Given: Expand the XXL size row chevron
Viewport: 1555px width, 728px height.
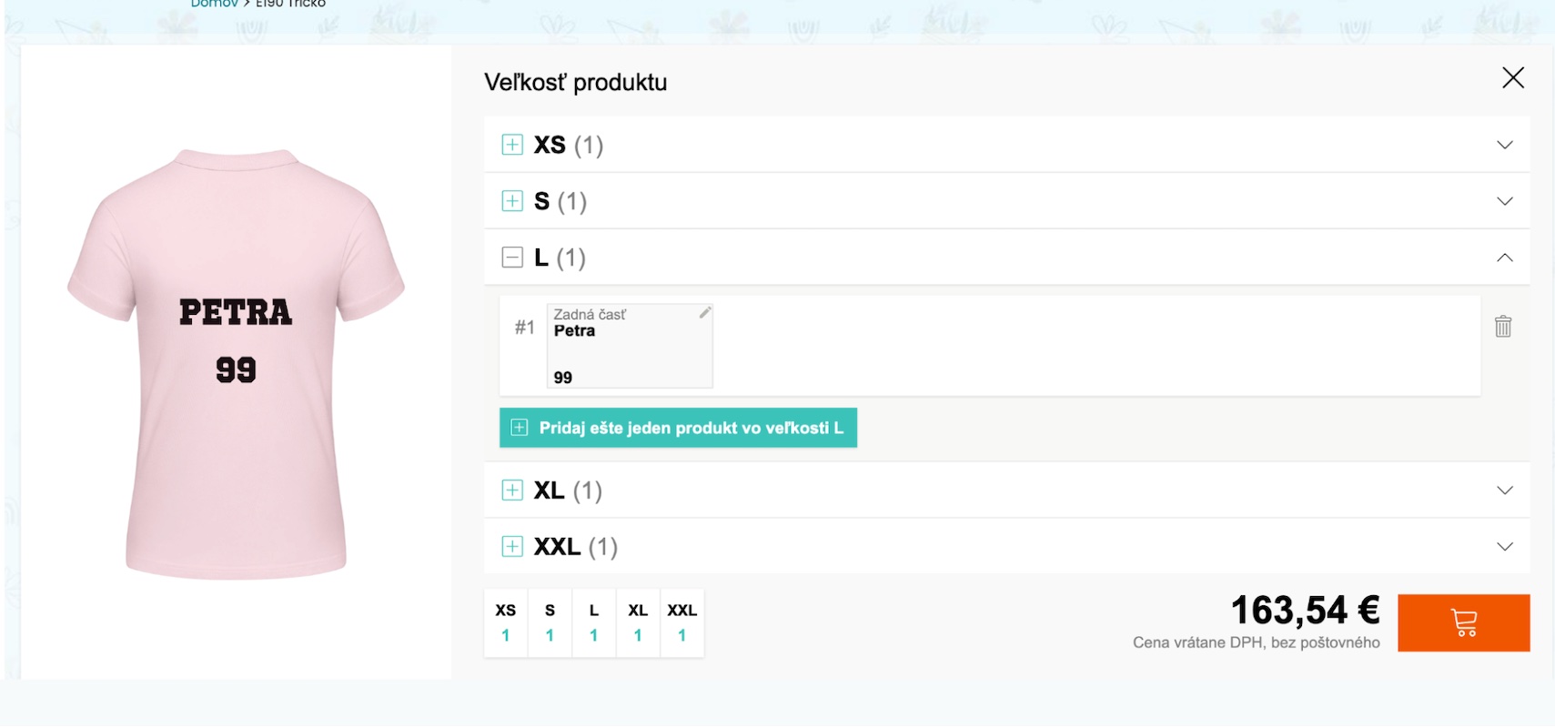Looking at the screenshot, I should (x=1505, y=547).
